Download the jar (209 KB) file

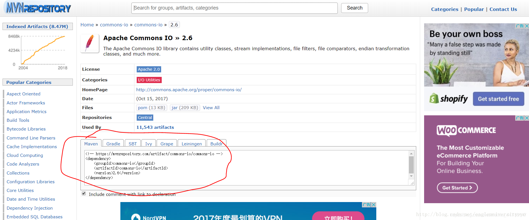[185, 108]
